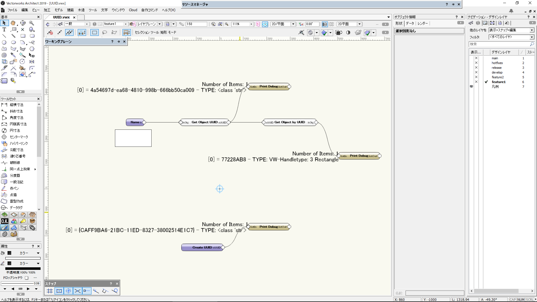This screenshot has width=537, height=302.
Task: Expand the フィルタ layer filter dropdown
Action: pyautogui.click(x=531, y=37)
